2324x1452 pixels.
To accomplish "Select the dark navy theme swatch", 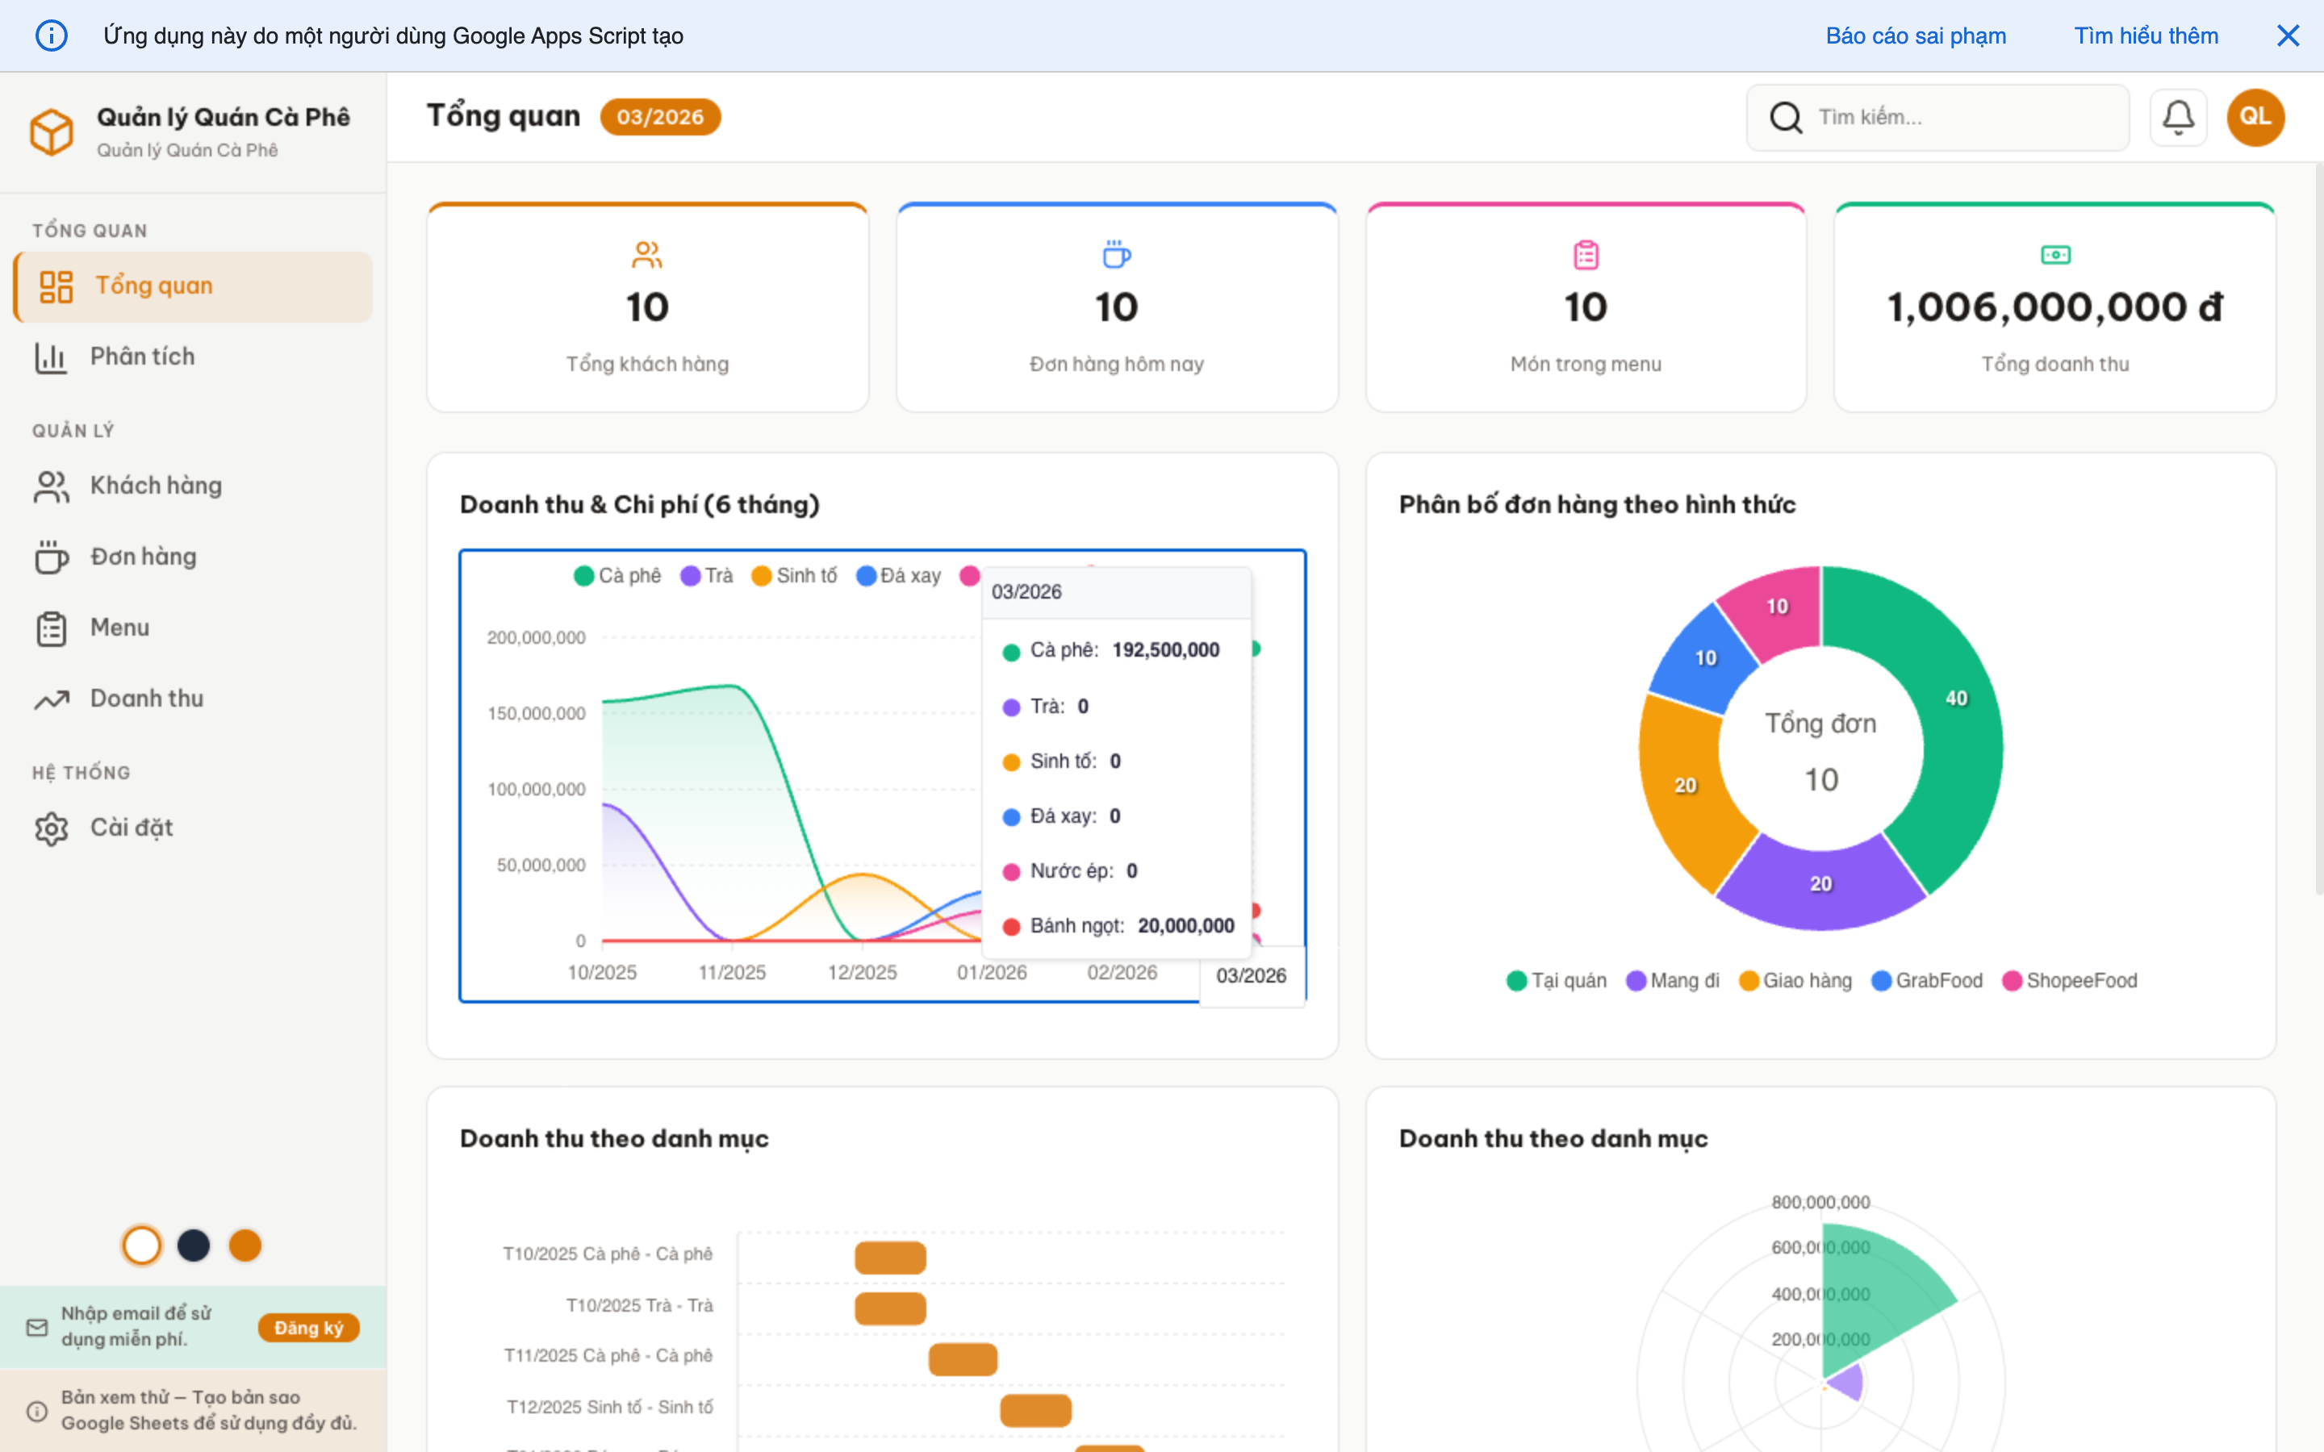I will pyautogui.click(x=193, y=1245).
